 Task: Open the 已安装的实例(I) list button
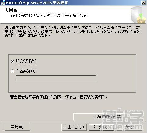(x=108, y=117)
